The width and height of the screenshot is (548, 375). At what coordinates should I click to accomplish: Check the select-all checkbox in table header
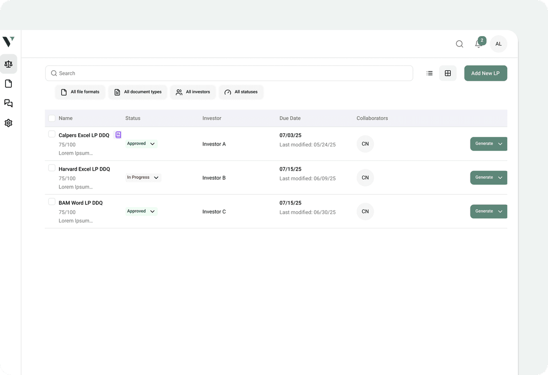point(52,118)
